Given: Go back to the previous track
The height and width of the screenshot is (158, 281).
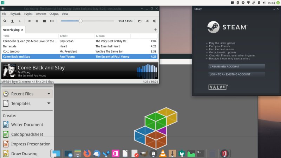Looking at the screenshot, I should [x=30, y=21].
